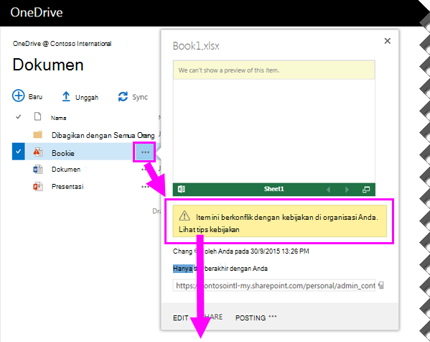Image resolution: width=430 pixels, height=342 pixels.
Task: Click EDIT in the callout footer
Action: pyautogui.click(x=180, y=318)
